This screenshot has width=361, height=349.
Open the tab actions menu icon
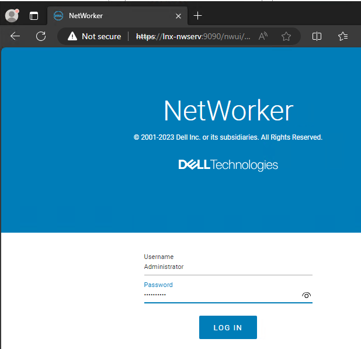point(34,16)
